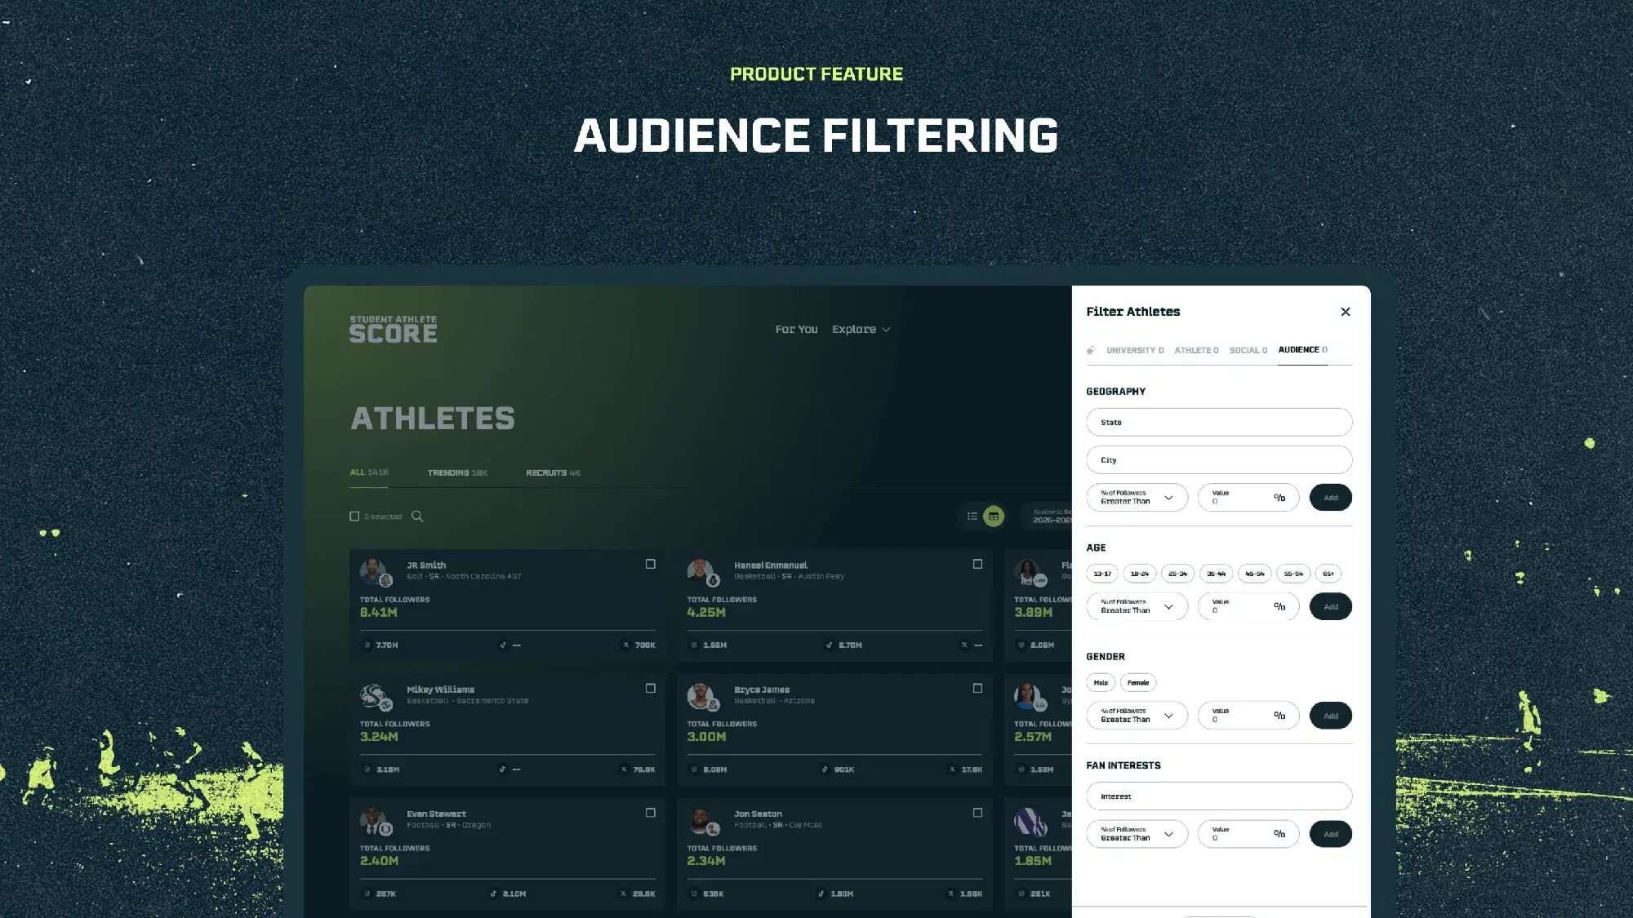
Task: Open the Academic Season selector
Action: [1048, 516]
